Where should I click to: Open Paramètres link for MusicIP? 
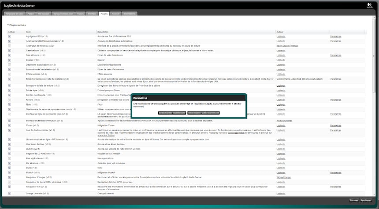pos(336,173)
